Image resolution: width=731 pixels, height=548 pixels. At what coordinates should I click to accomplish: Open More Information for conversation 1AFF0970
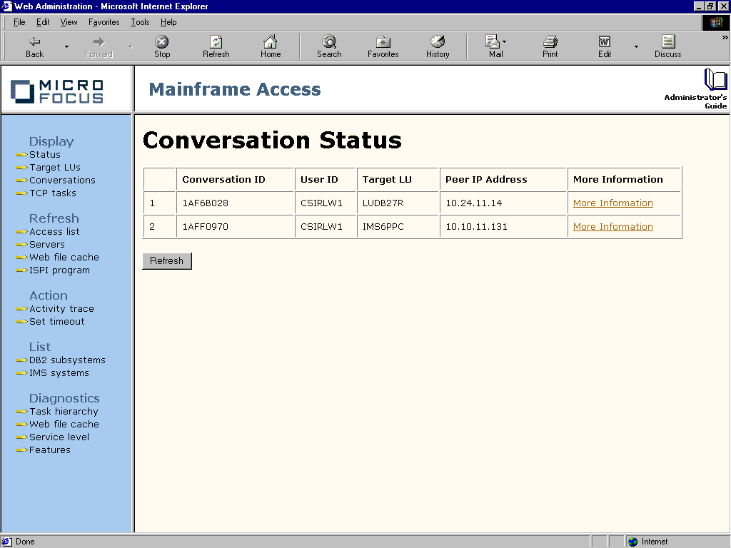(x=612, y=226)
